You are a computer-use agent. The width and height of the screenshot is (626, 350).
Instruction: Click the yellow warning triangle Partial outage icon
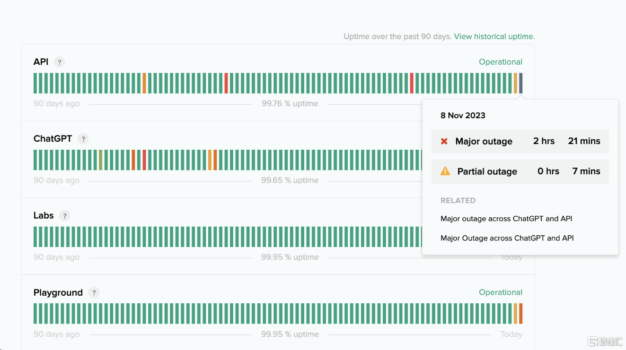(445, 171)
